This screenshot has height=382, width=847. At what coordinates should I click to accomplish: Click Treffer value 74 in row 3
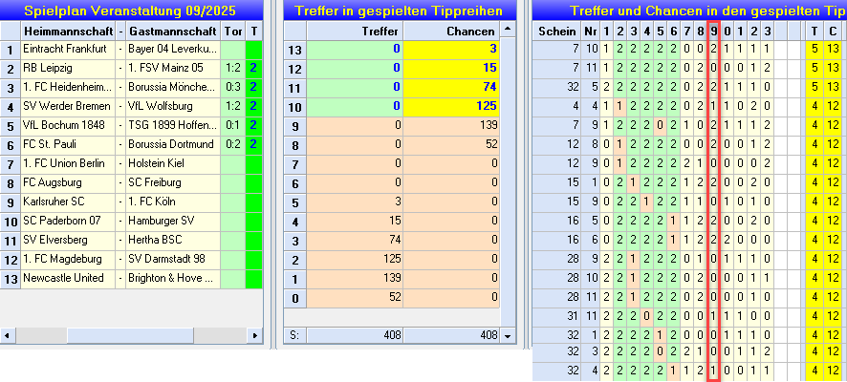(x=355, y=240)
